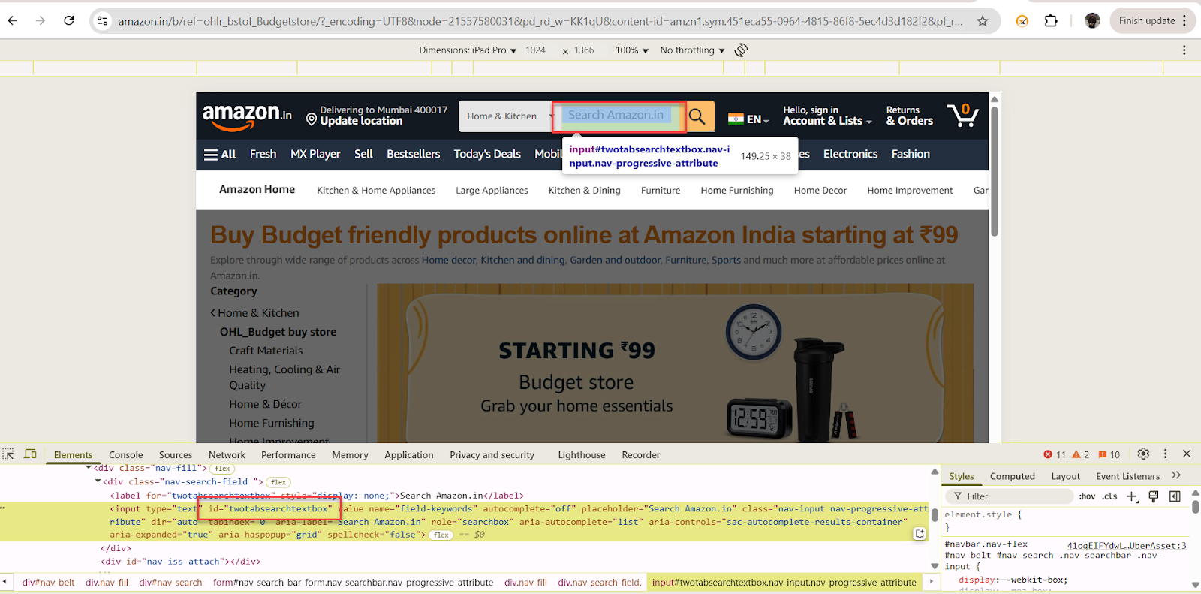Open site information icon in address bar
The image size is (1201, 594).
[103, 21]
